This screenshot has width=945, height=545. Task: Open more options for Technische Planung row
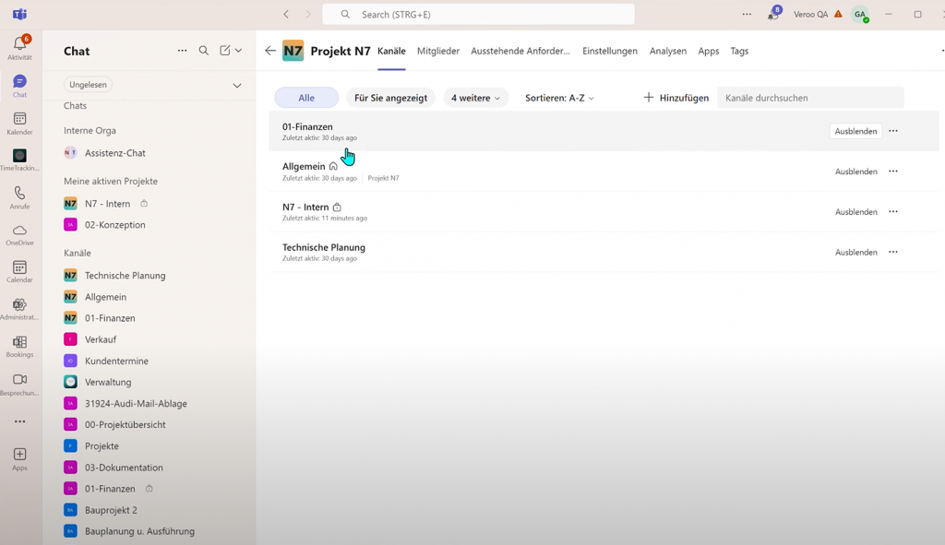893,252
